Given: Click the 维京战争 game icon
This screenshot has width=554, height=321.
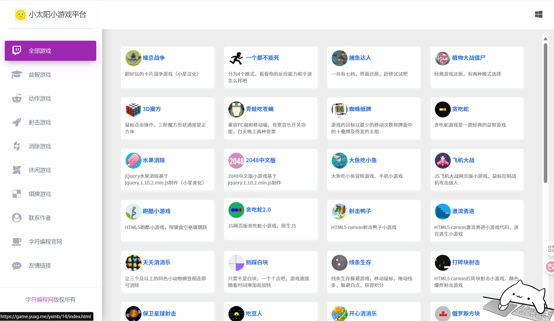Looking at the screenshot, I should [x=133, y=58].
